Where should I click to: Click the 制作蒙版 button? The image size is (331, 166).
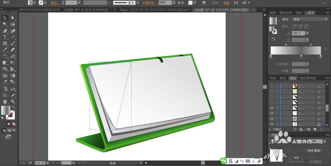[314, 150]
